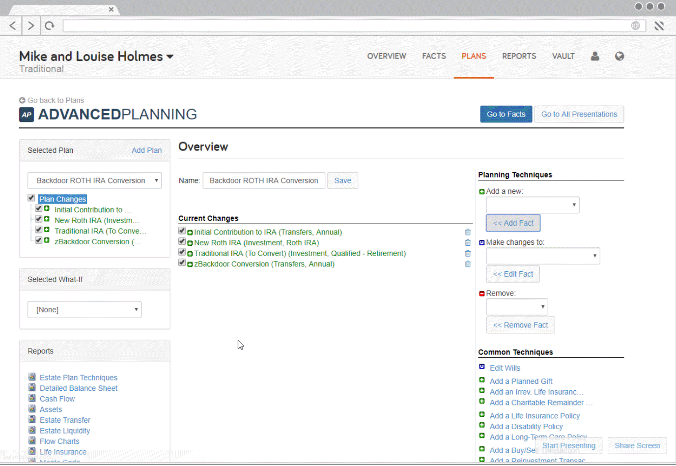
Task: Click Life Insurance report icon
Action: 32,451
